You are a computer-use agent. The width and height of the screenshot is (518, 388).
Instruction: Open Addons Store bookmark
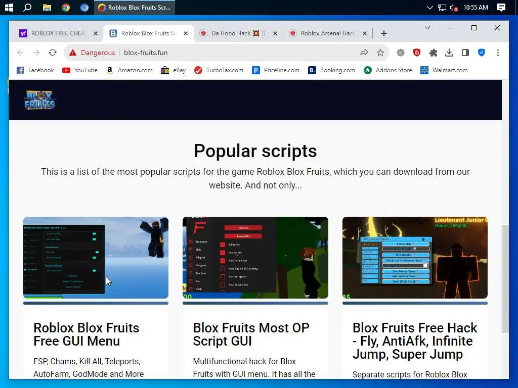[388, 70]
